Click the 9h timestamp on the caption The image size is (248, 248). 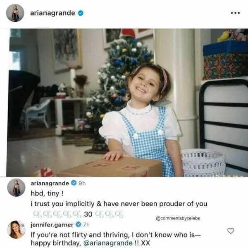tap(82, 184)
